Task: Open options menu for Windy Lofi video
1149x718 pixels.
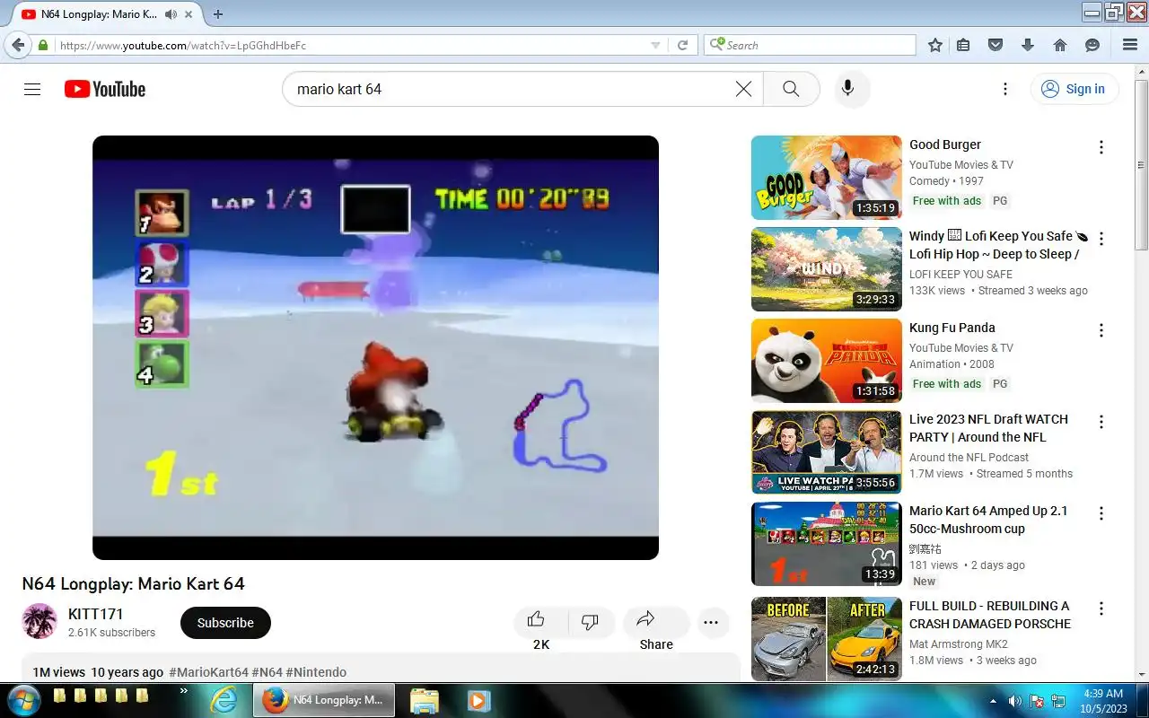Action: (1101, 239)
